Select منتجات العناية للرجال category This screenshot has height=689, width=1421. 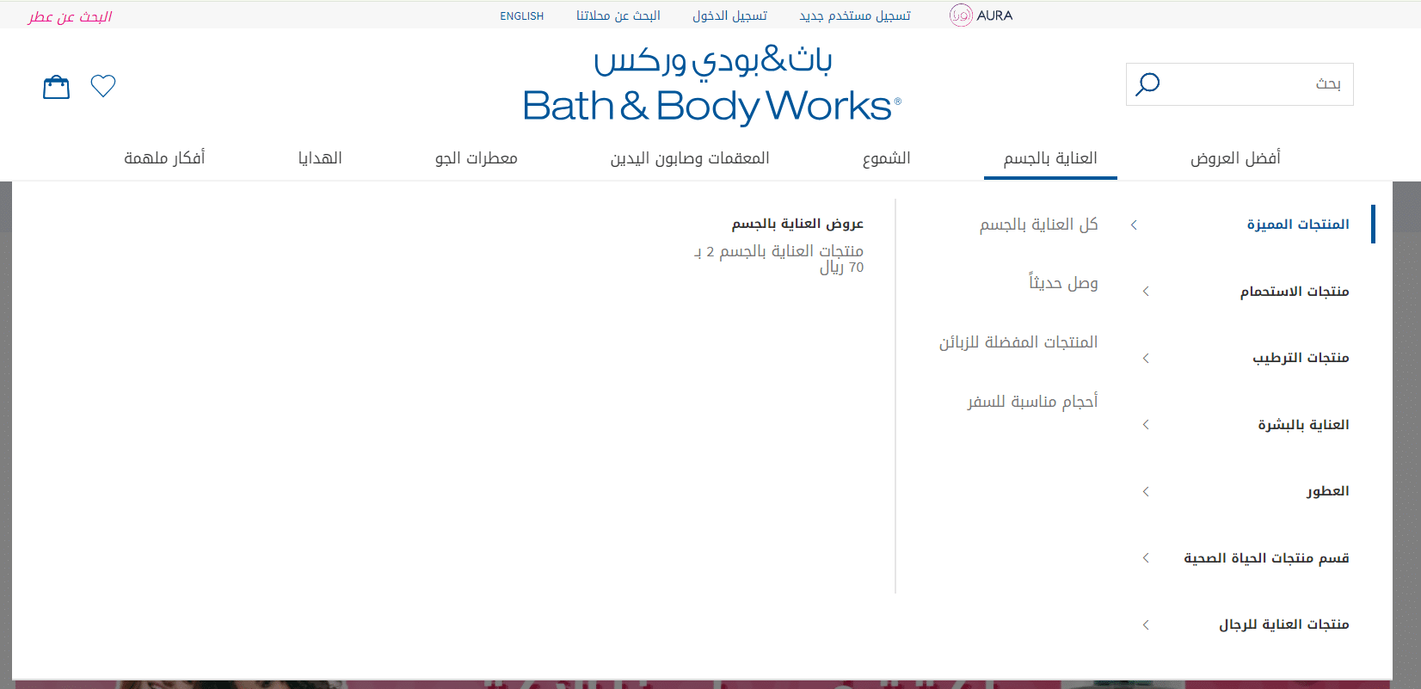coord(1284,624)
